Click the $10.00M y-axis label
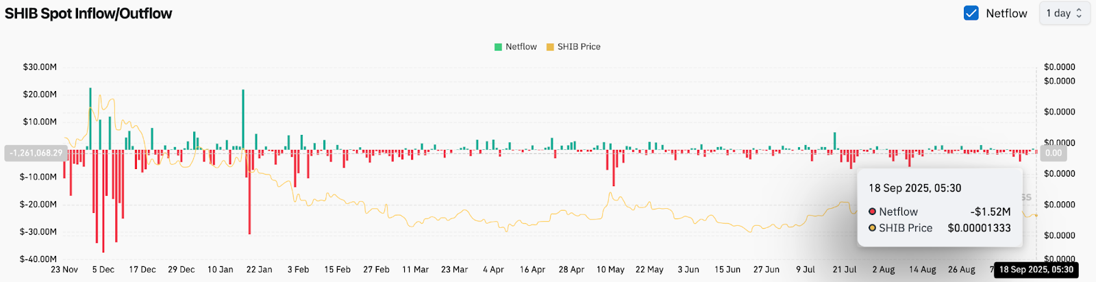This screenshot has width=1096, height=282. pyautogui.click(x=40, y=122)
